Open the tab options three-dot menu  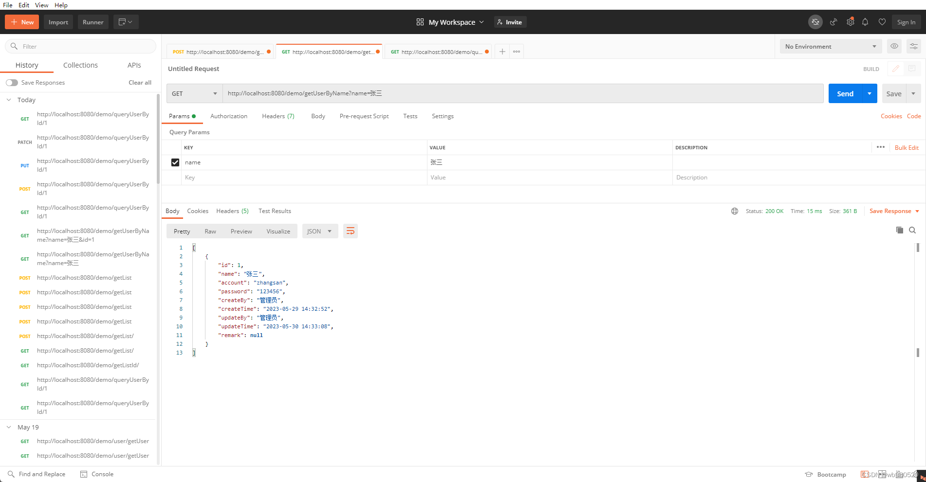coord(517,52)
